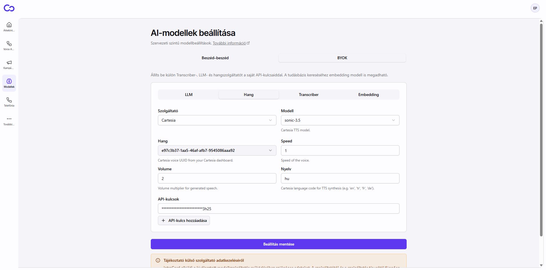Switch to the LLM tab

[189, 95]
